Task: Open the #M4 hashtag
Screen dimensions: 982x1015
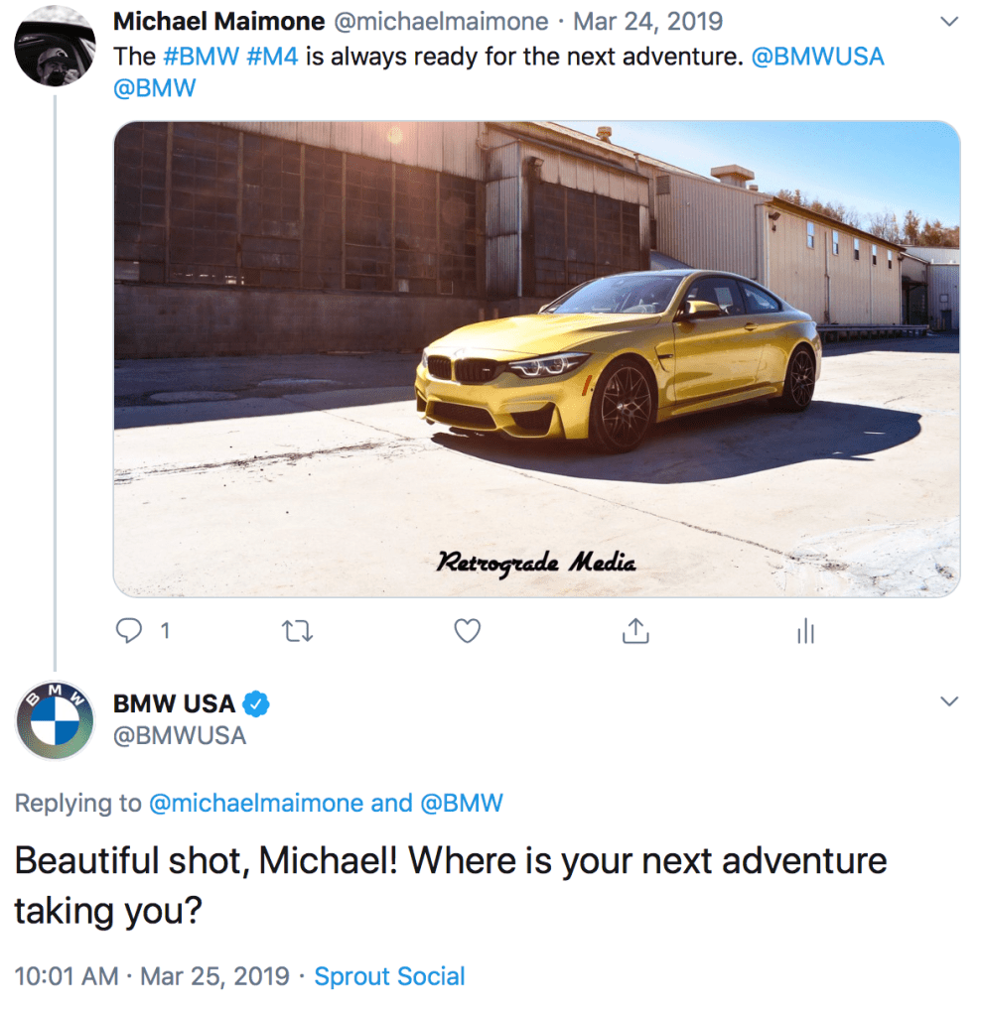Action: (x=272, y=57)
